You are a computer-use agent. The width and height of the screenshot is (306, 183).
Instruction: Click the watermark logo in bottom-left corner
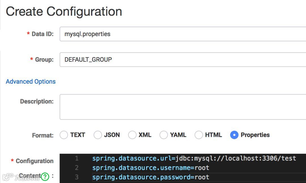[x=8, y=177]
